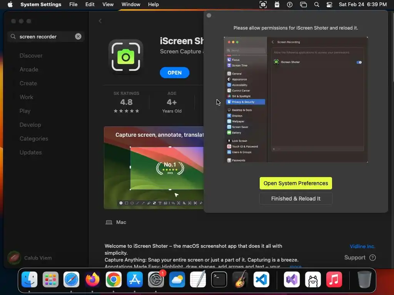The width and height of the screenshot is (394, 295).
Task: Select Work in App Store sidebar
Action: (x=27, y=97)
